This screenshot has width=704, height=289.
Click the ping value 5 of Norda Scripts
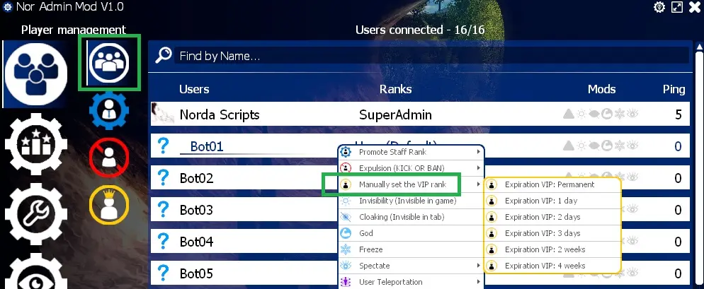pyautogui.click(x=678, y=114)
